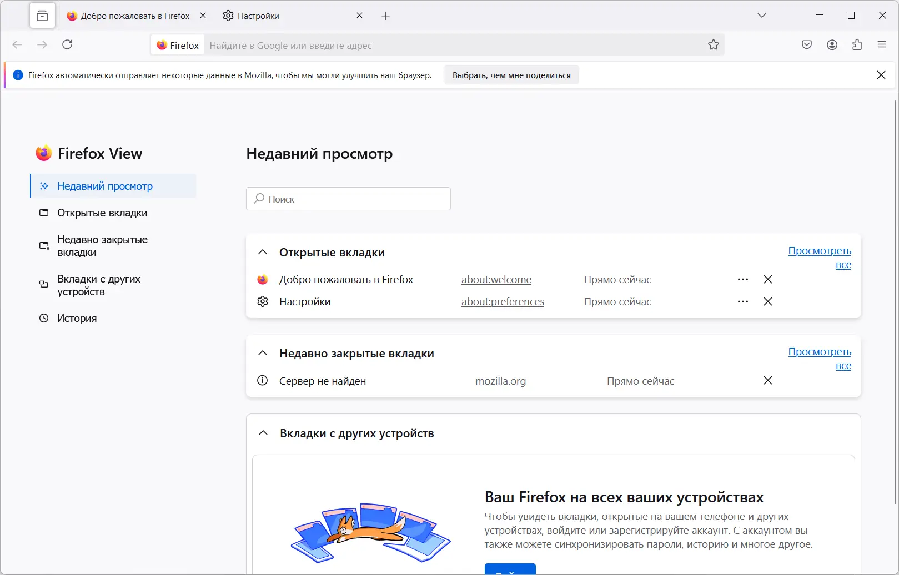Click the Выбрать, чем мне поделиться button
This screenshot has width=899, height=575.
click(x=511, y=75)
